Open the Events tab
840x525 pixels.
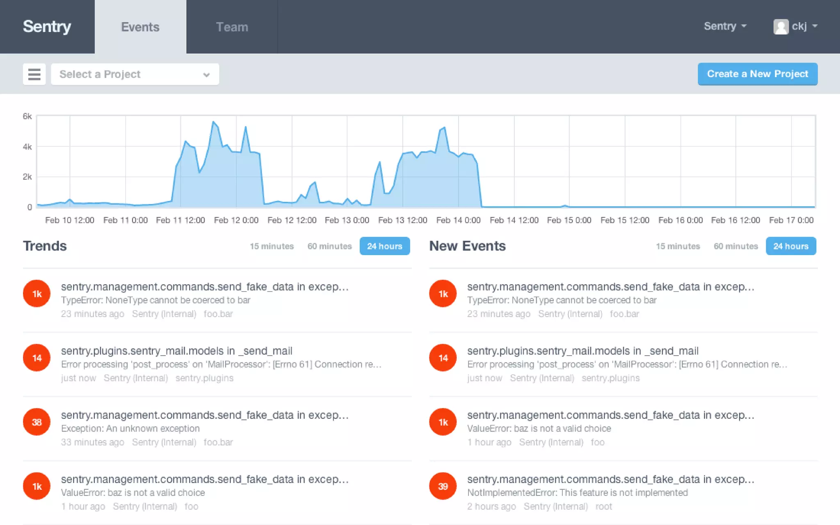(140, 27)
